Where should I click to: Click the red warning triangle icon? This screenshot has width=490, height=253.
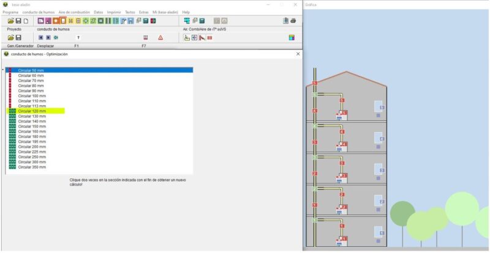(160, 37)
